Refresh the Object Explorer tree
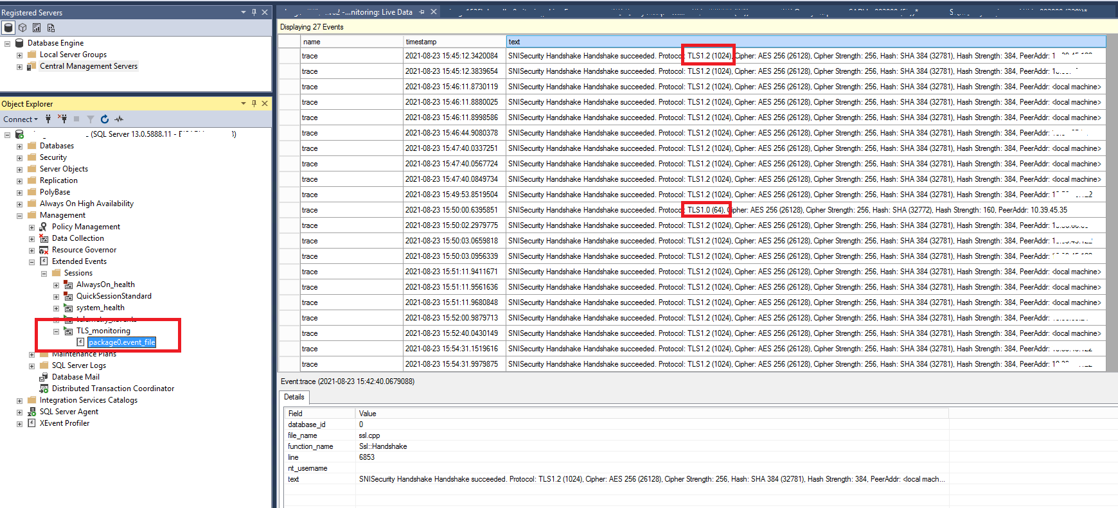The width and height of the screenshot is (1118, 508). 105,119
